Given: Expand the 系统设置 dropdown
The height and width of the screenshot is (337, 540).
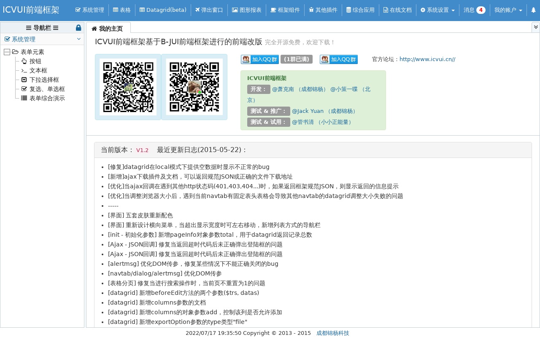Looking at the screenshot, I should (x=437, y=10).
